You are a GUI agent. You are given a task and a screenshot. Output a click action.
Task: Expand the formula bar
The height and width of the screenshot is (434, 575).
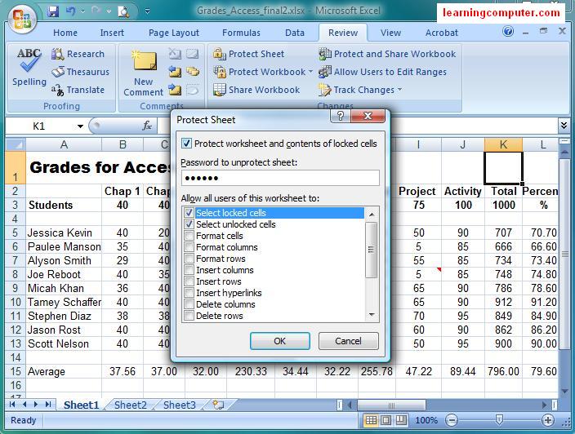tap(564, 126)
